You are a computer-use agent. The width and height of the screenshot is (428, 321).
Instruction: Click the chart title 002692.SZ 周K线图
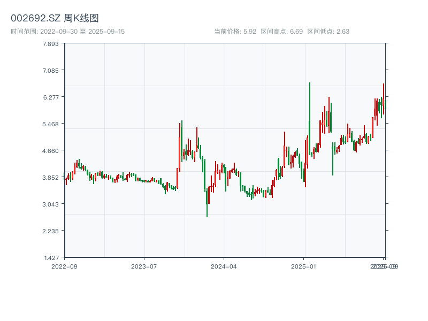tap(55, 18)
